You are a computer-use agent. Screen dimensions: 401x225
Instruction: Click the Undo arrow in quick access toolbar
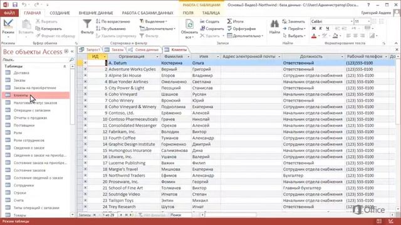click(x=24, y=4)
